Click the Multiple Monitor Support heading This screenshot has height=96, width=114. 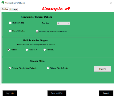pyautogui.click(x=36, y=40)
